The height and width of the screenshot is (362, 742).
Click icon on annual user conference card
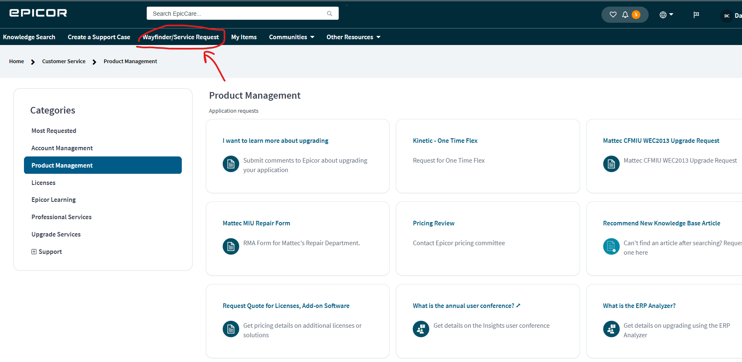coord(421,329)
